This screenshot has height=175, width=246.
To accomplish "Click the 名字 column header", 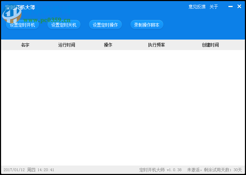I will point(25,45).
